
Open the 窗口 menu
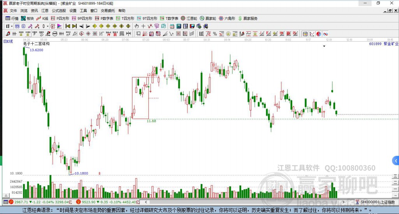[x=94, y=11]
